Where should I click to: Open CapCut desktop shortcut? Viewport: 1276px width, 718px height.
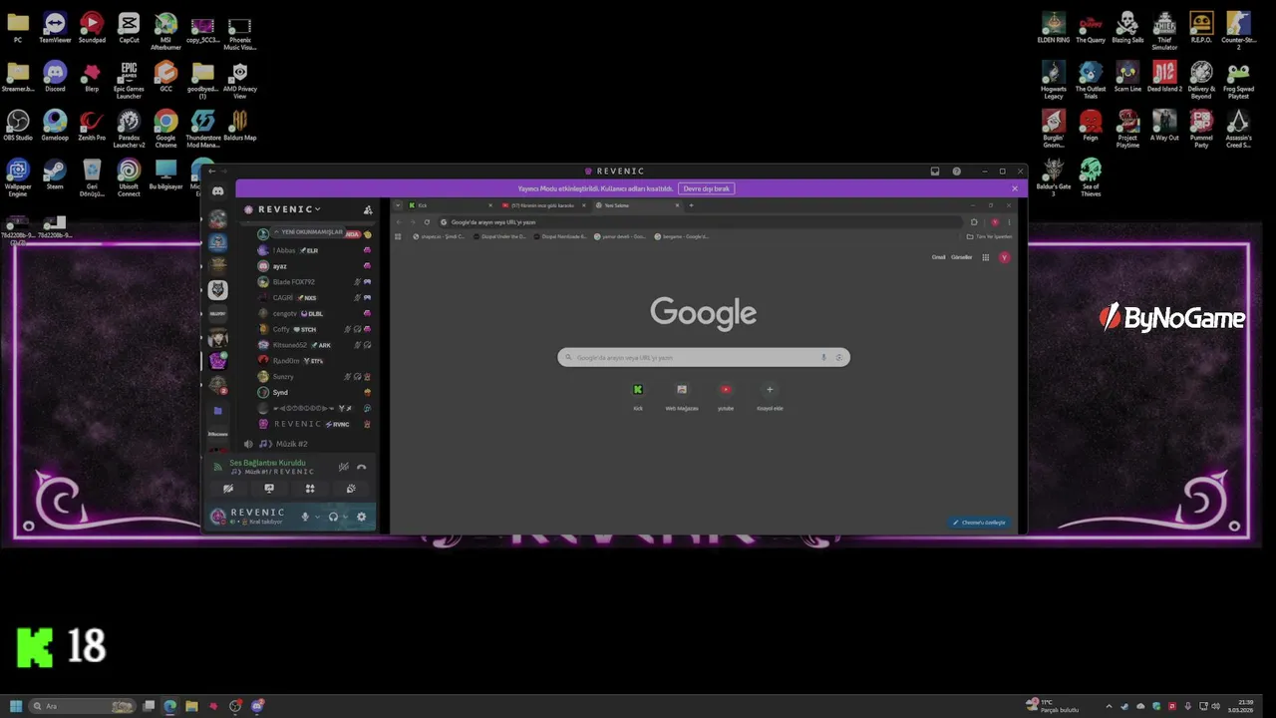pyautogui.click(x=129, y=28)
